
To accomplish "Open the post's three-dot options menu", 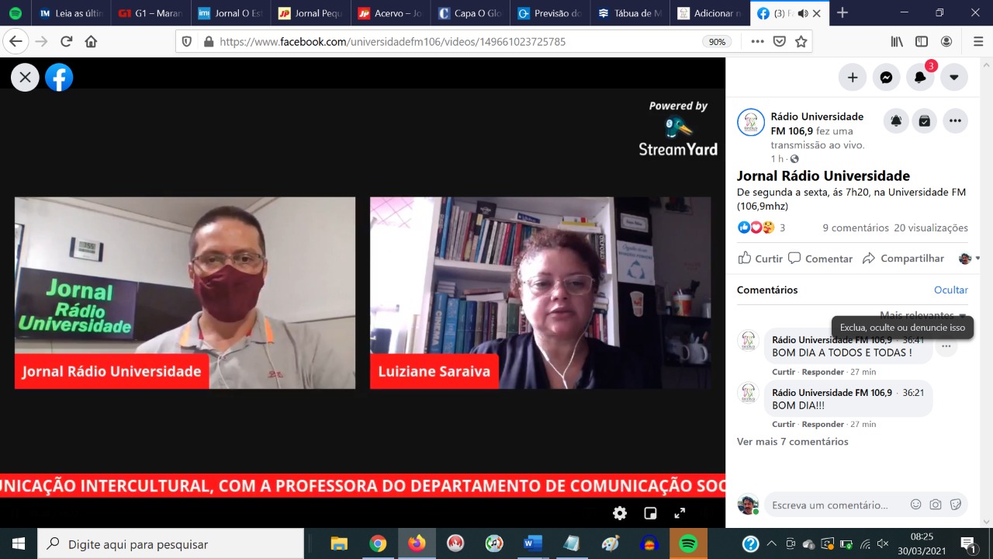I will (955, 121).
